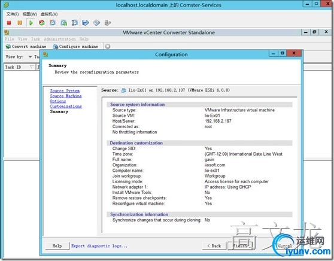Screen dimensions: 334x261
Task: Open the Converter File menu
Action: [10, 39]
